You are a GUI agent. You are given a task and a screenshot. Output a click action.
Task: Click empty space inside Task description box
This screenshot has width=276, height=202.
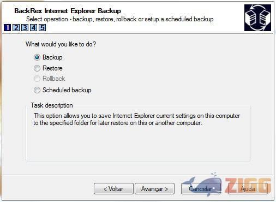tap(138, 144)
